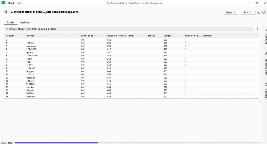Click the 342 of 1000 status text
267x144 pixels.
click(7, 143)
